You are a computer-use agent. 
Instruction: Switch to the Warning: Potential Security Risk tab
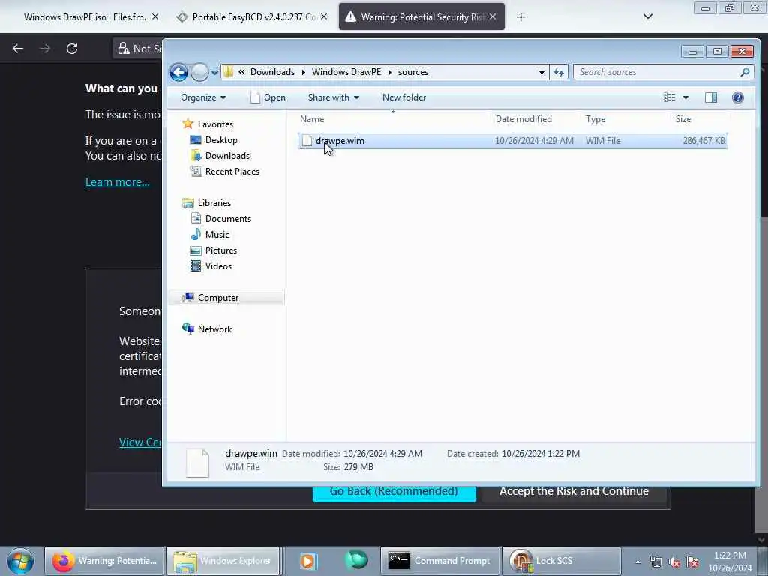point(421,17)
